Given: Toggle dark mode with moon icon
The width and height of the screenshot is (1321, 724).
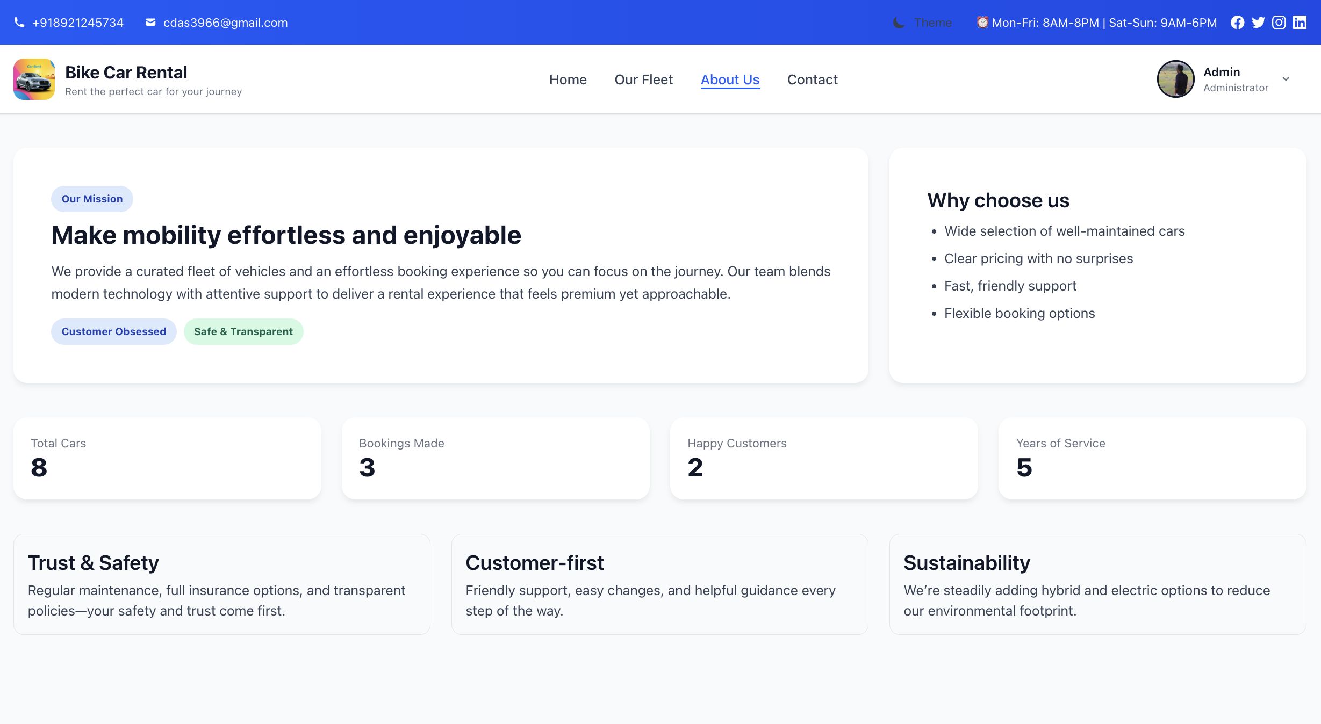Looking at the screenshot, I should [899, 23].
